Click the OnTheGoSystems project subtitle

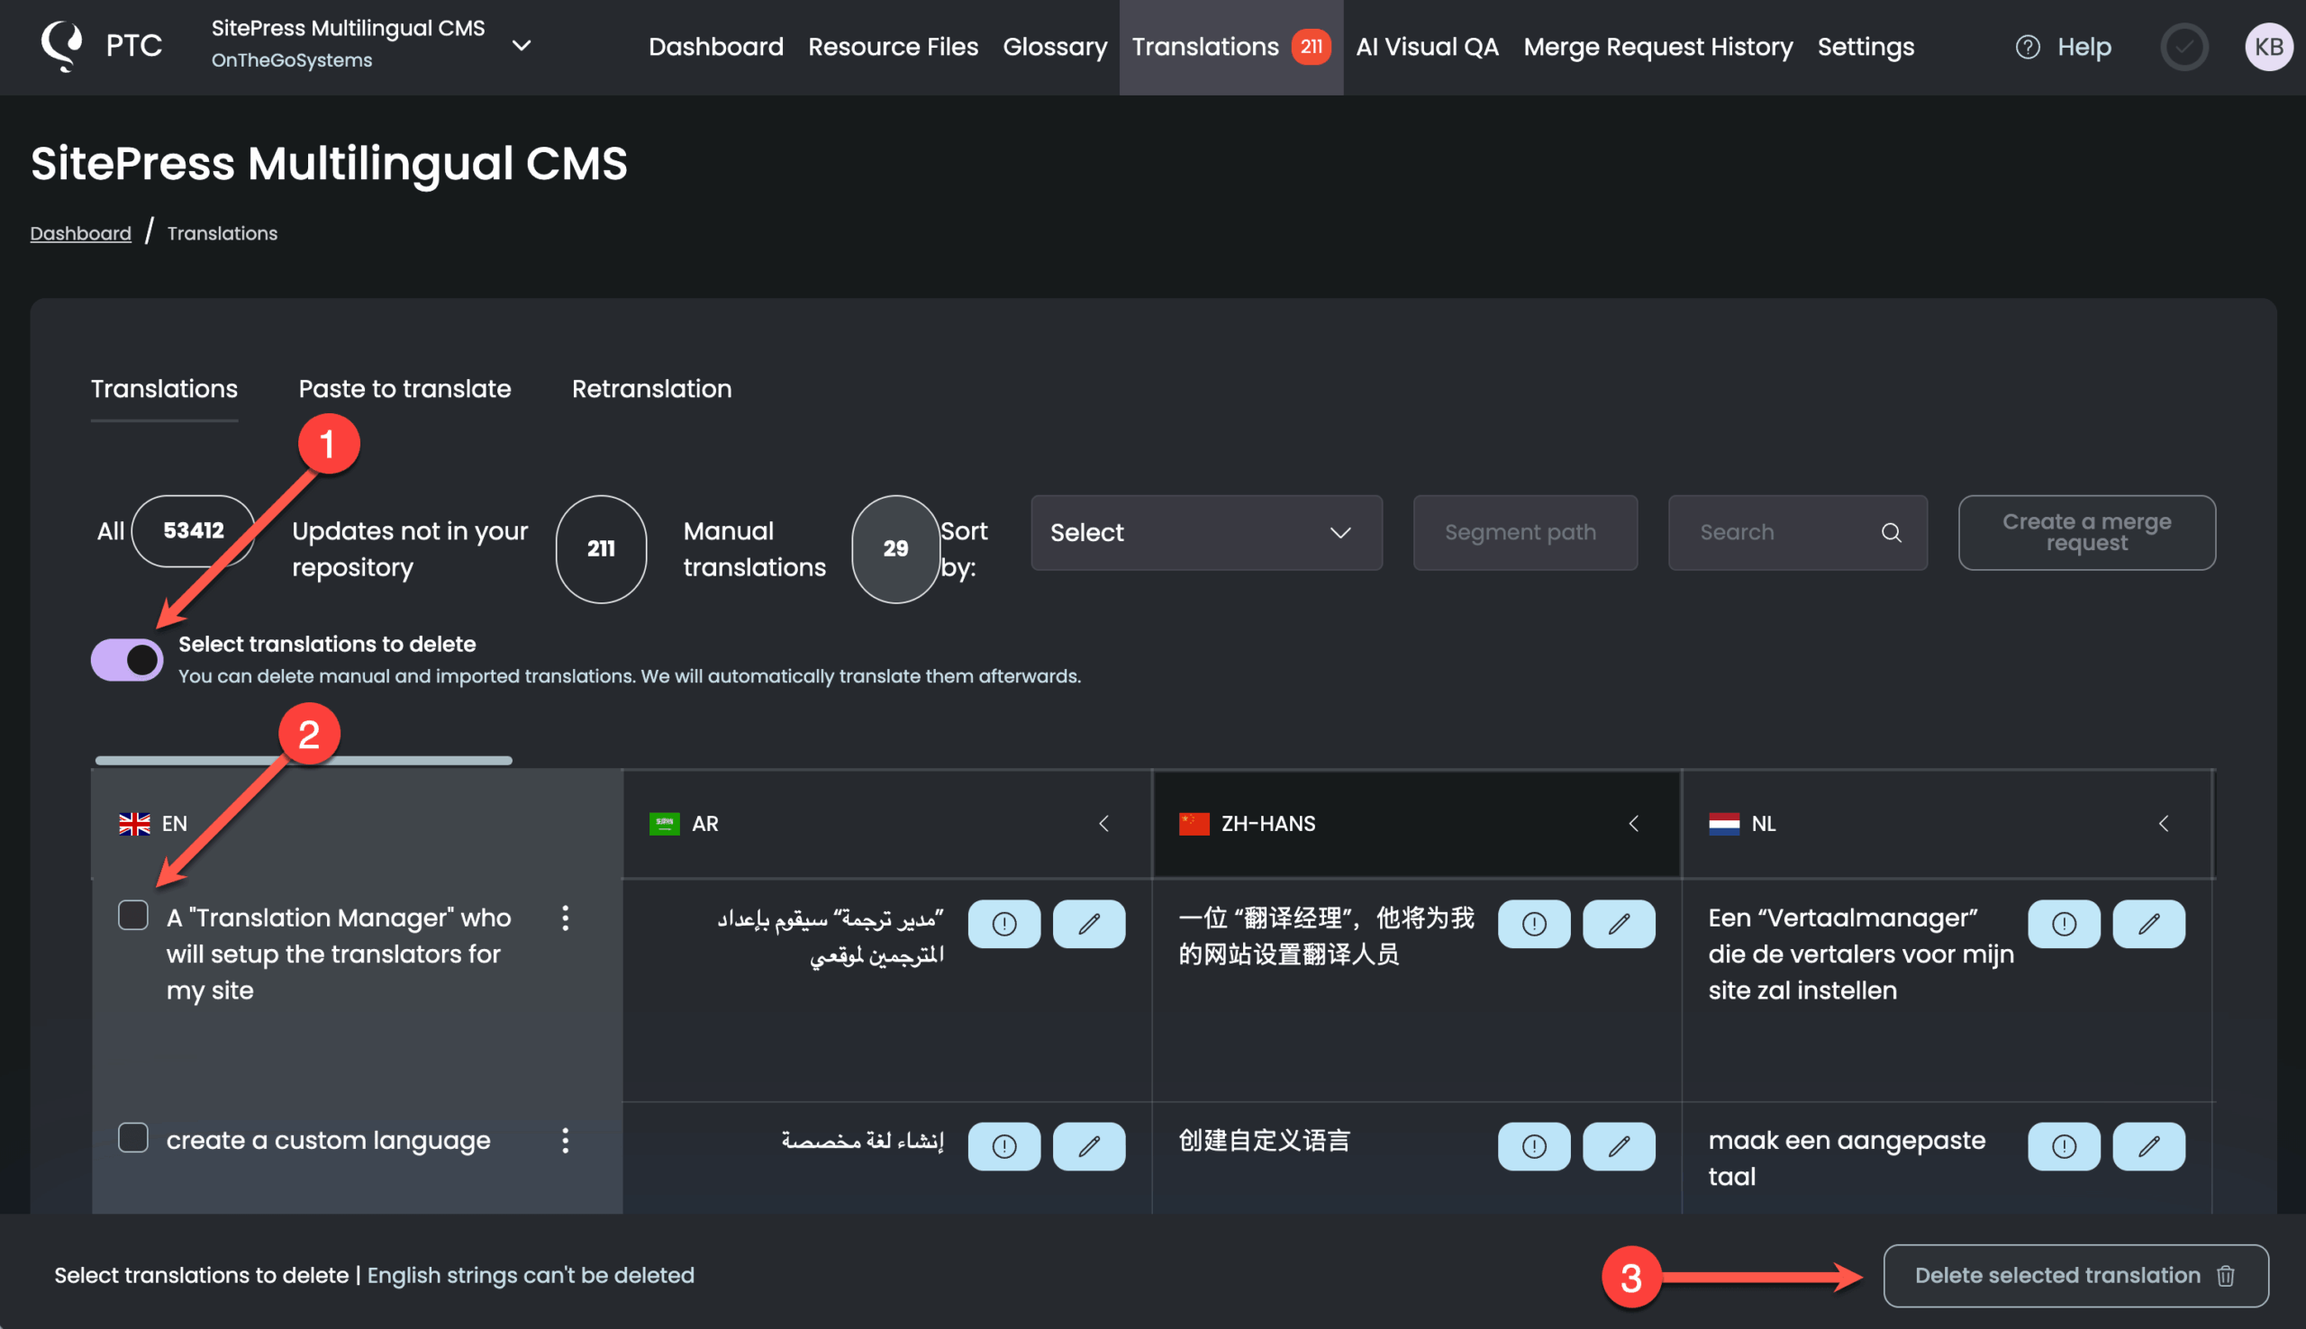291,60
